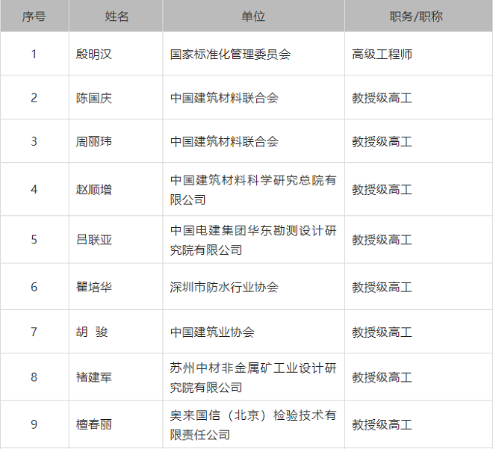This screenshot has height=449, width=493.
Task: Click sequence number 1
Action: click(x=34, y=54)
